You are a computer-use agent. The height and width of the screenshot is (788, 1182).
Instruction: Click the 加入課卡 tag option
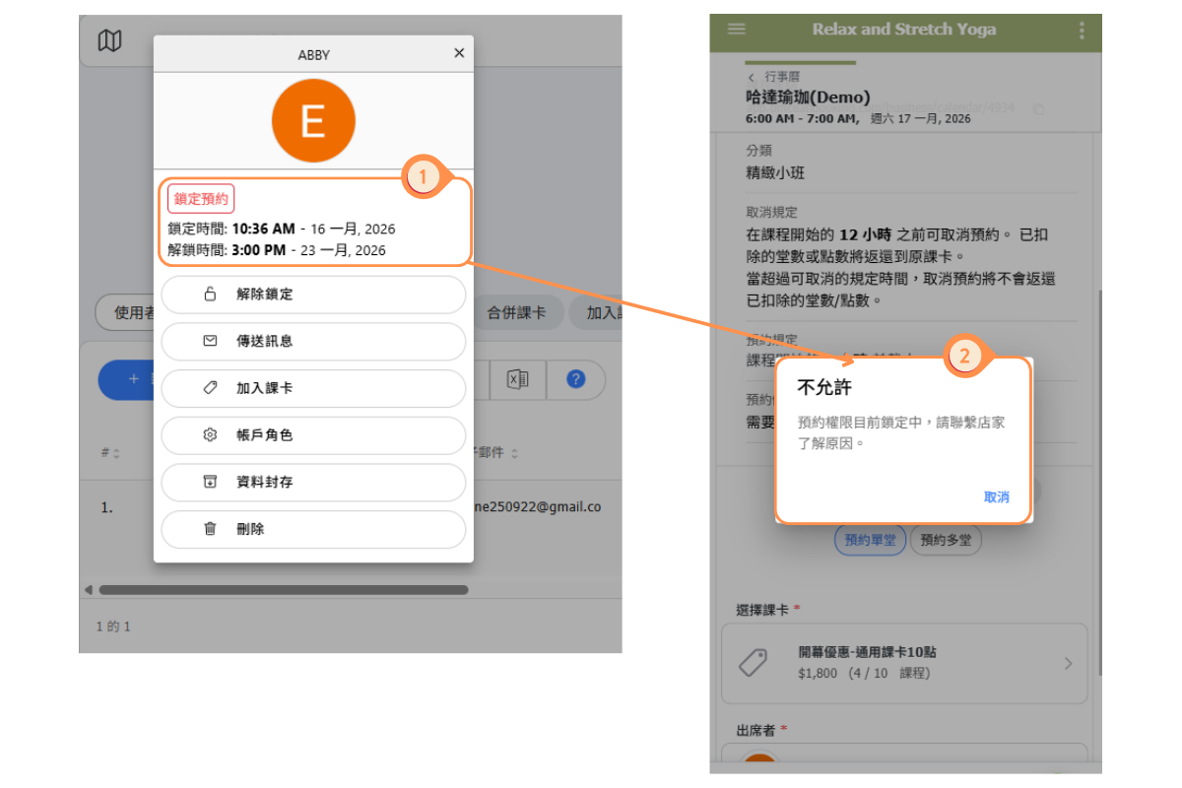pos(312,388)
